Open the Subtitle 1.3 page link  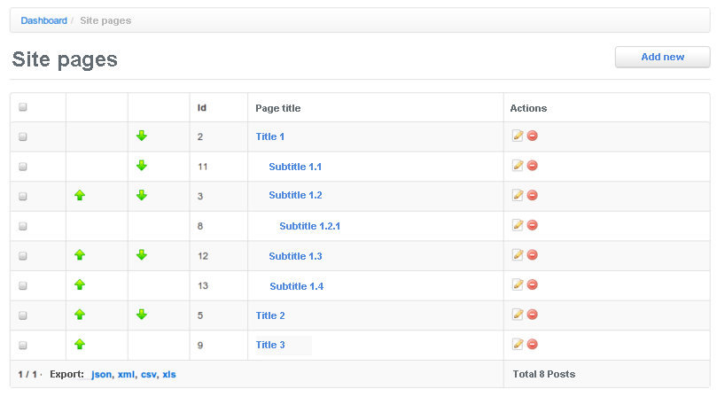pos(295,256)
